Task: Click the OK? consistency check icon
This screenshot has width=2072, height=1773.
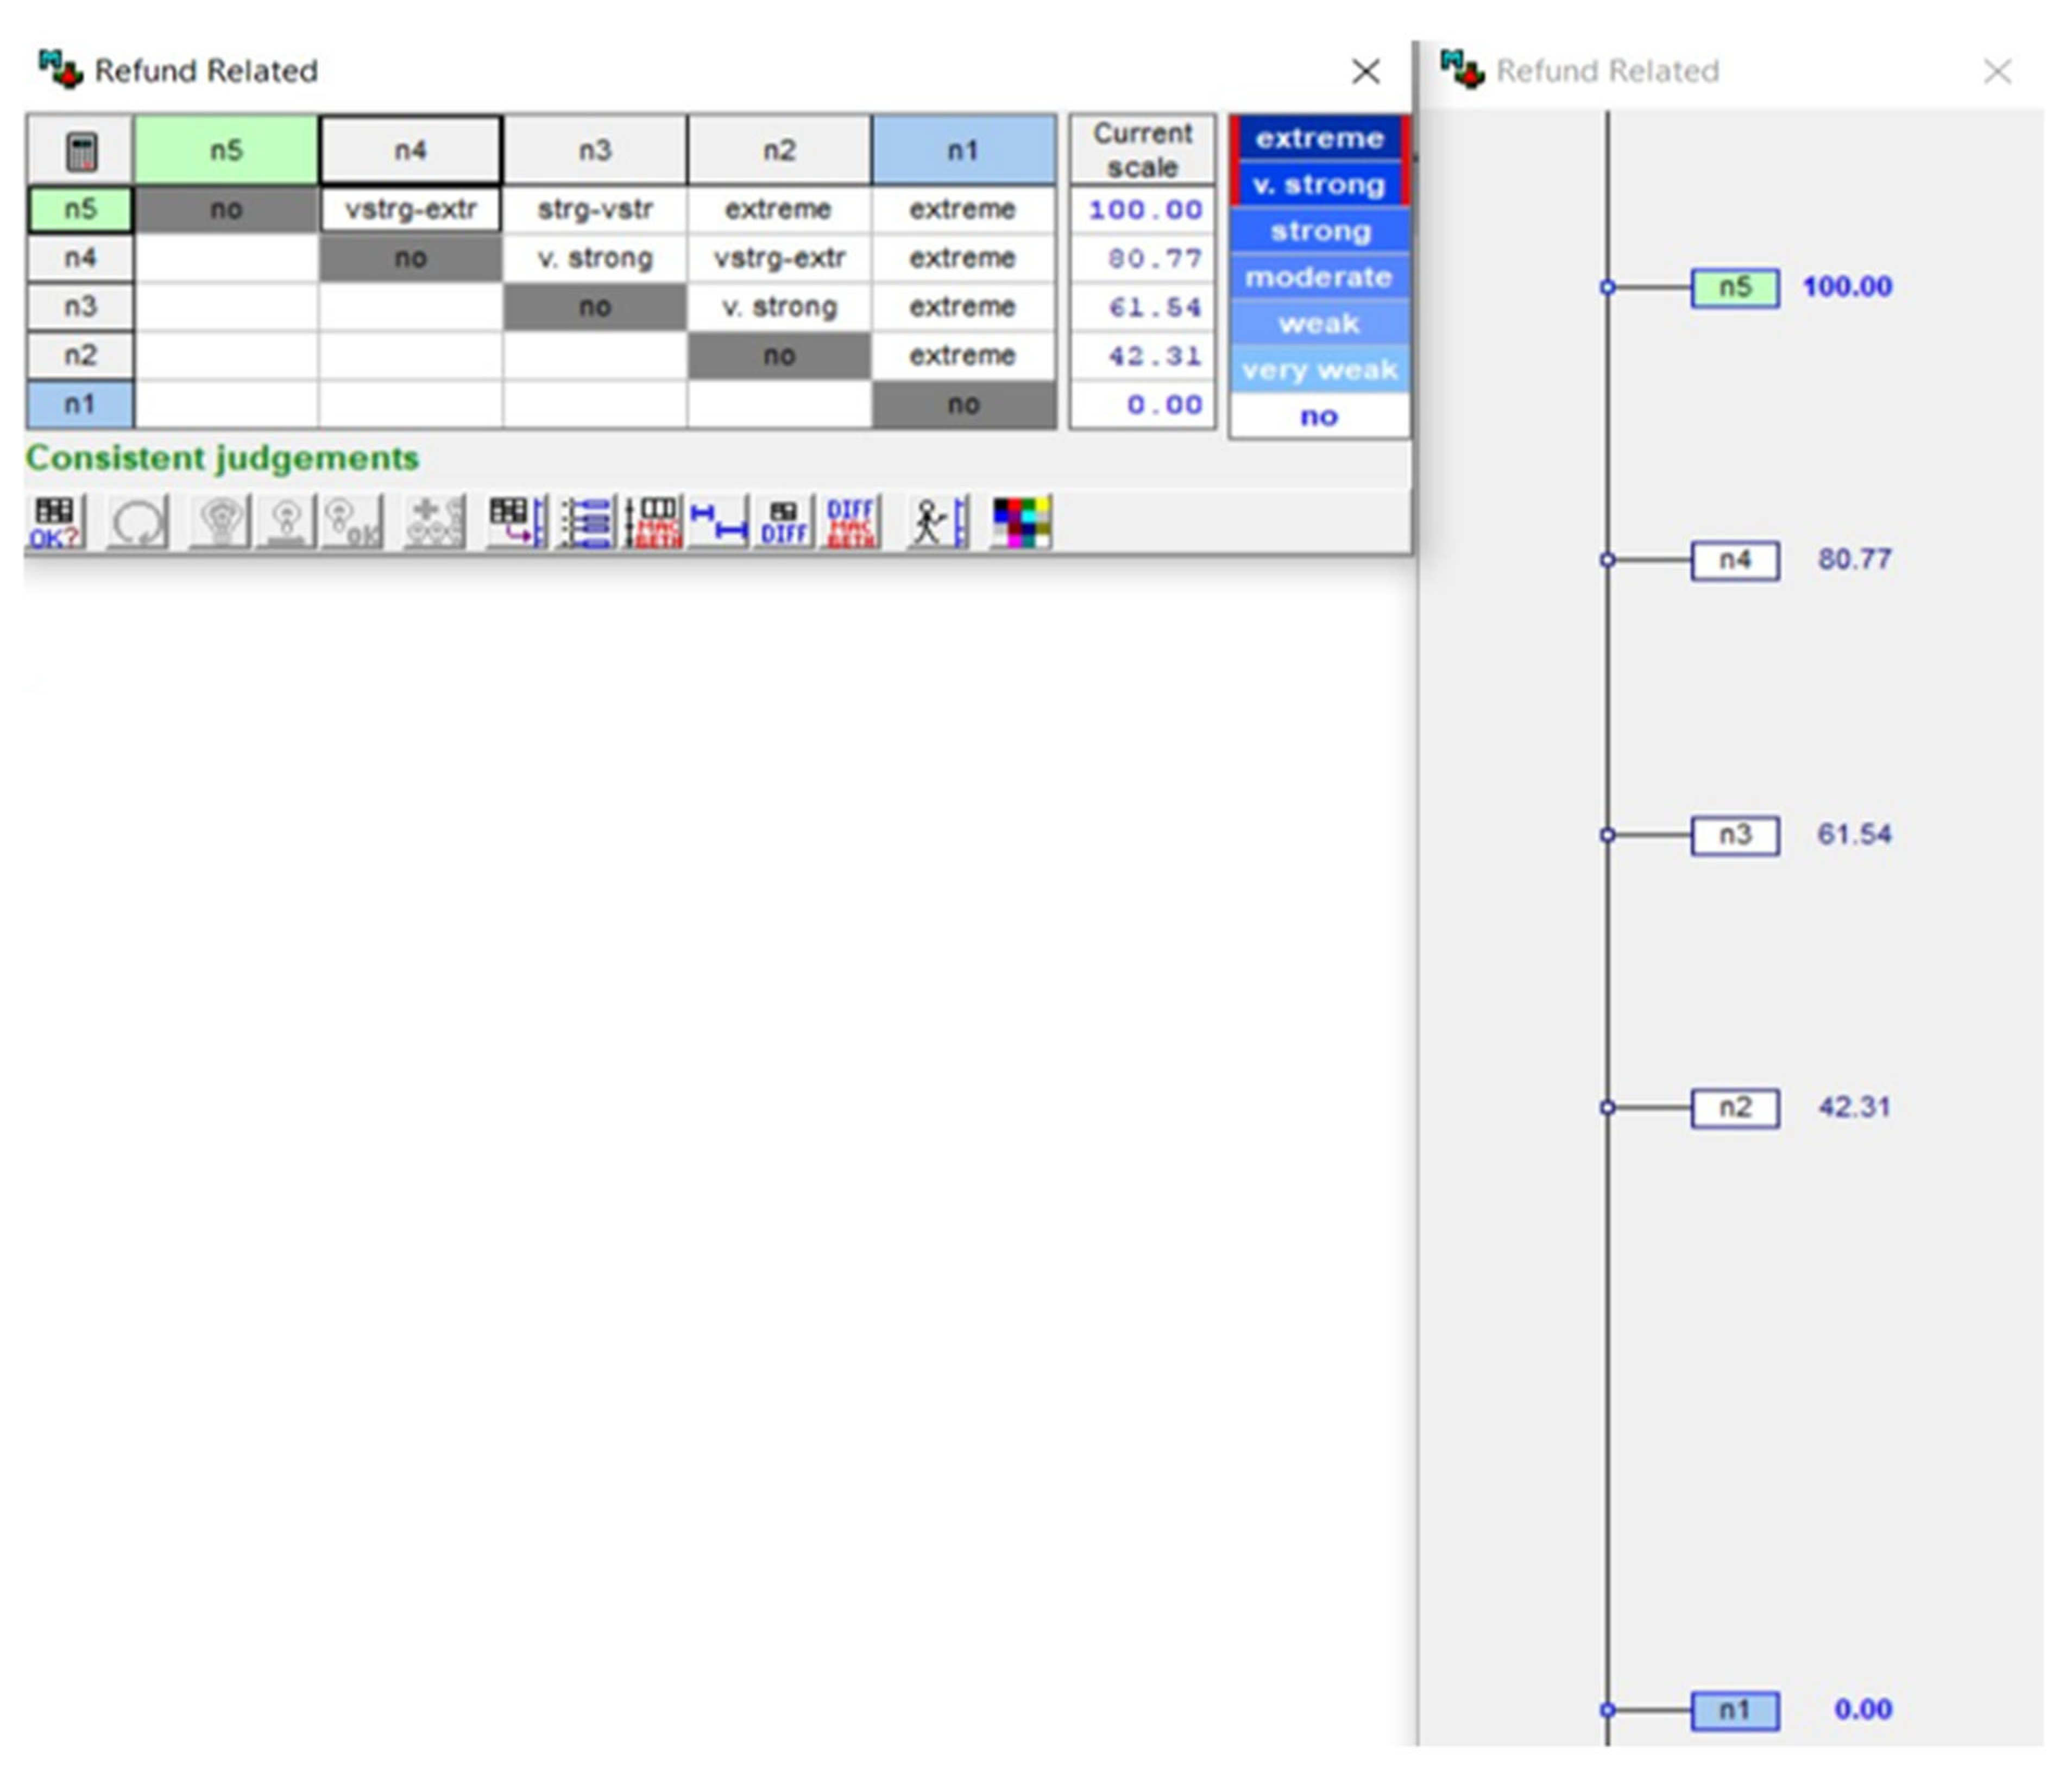Action: pos(55,521)
